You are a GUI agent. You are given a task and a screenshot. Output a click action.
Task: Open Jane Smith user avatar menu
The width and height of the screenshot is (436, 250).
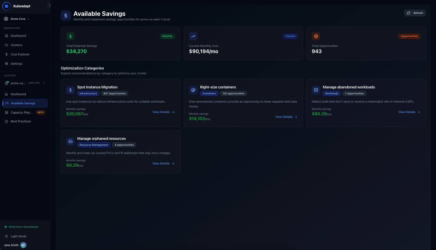tap(23, 245)
